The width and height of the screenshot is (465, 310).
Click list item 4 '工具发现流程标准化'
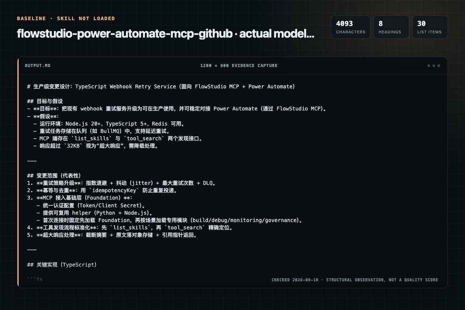click(130, 227)
